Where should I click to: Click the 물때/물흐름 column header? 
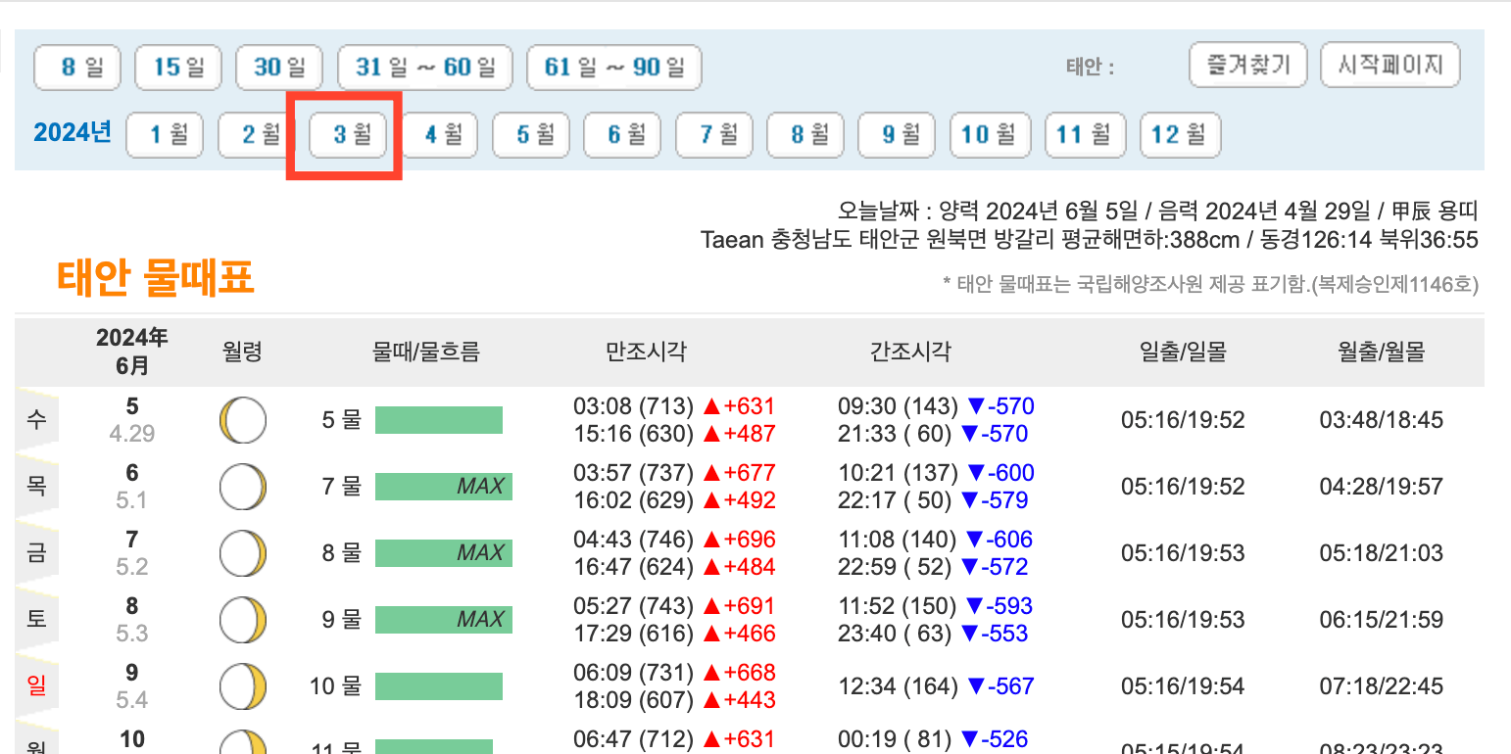426,352
